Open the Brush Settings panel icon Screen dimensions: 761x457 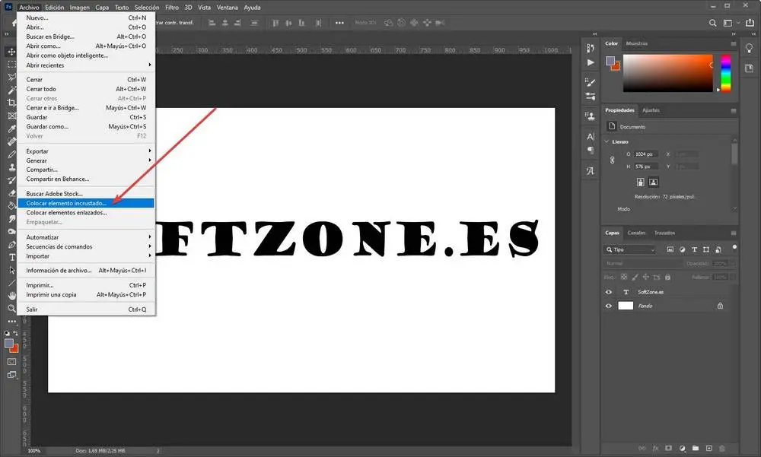(591, 82)
